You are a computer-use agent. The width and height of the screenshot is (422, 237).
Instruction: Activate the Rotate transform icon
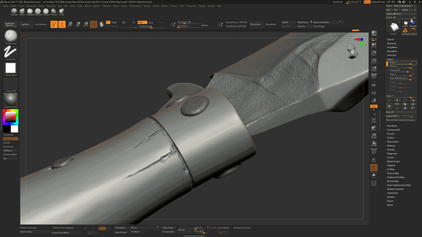click(85, 25)
